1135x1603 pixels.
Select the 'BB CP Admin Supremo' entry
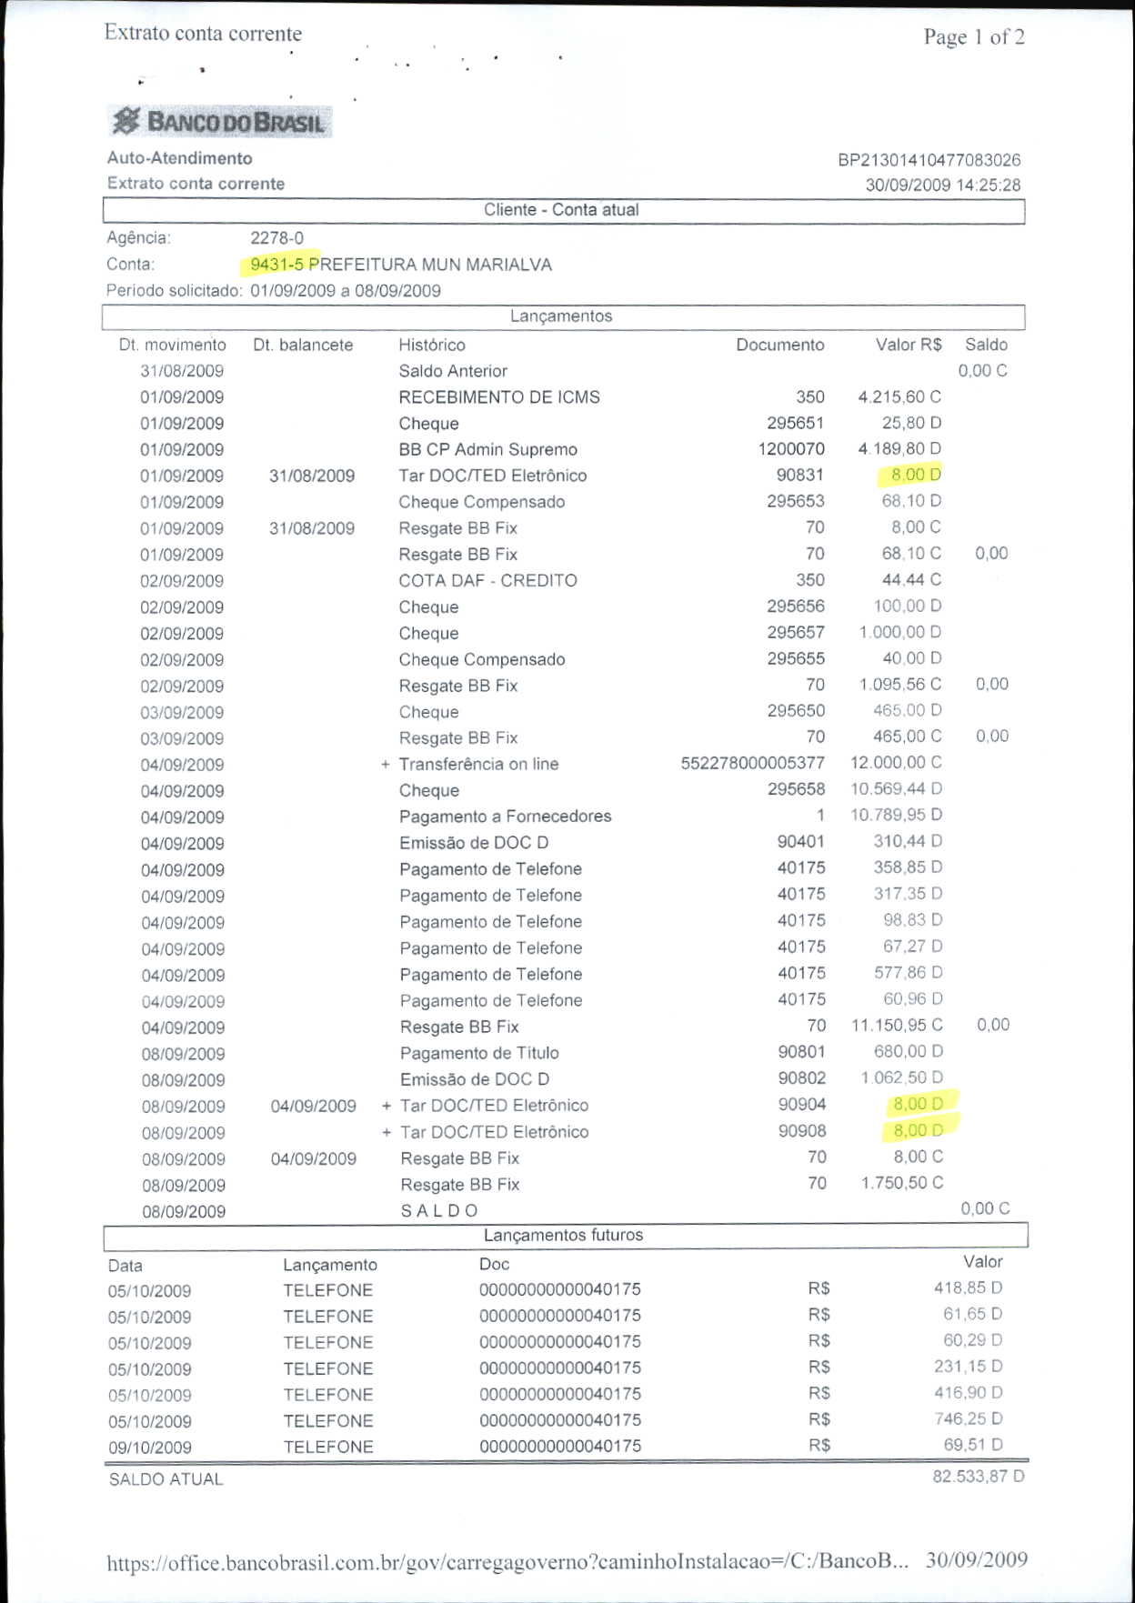[487, 450]
